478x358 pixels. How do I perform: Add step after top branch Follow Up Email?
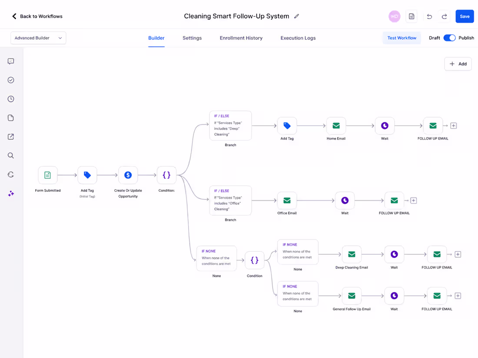coord(454,126)
